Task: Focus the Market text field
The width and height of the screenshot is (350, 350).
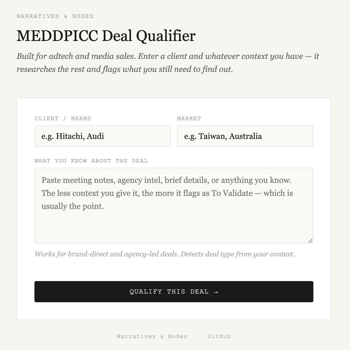Action: tap(245, 136)
